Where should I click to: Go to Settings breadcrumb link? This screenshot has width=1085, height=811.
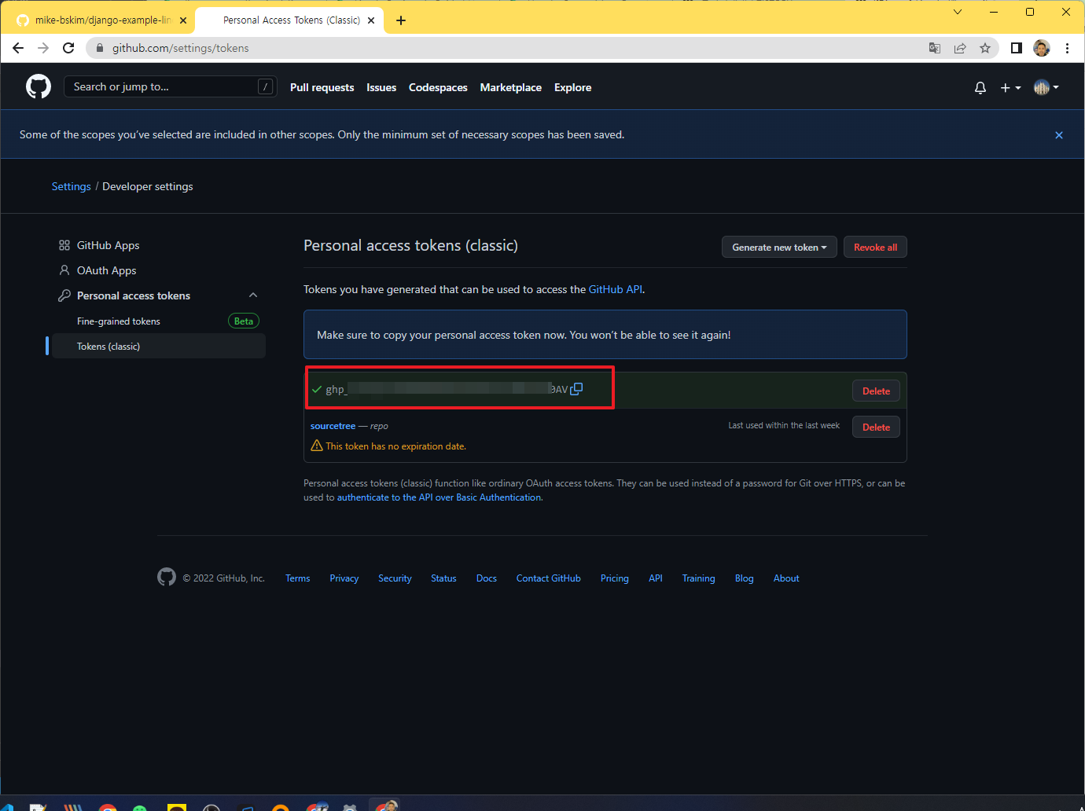click(72, 186)
